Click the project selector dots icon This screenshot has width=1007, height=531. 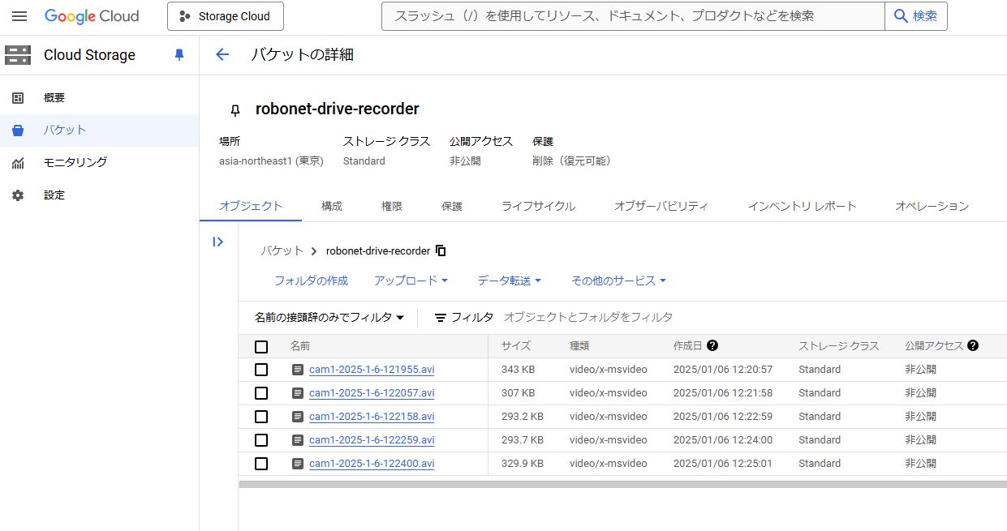(184, 16)
